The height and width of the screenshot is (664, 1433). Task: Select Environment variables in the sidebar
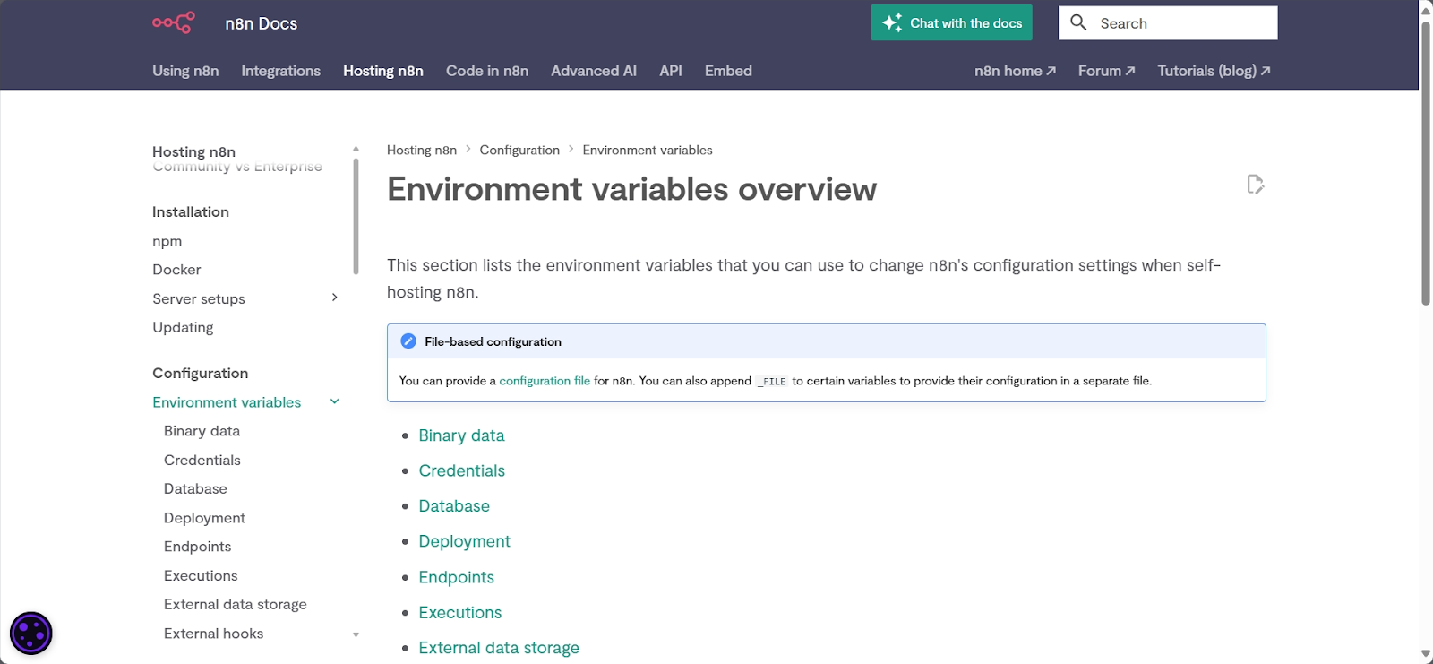pos(227,402)
